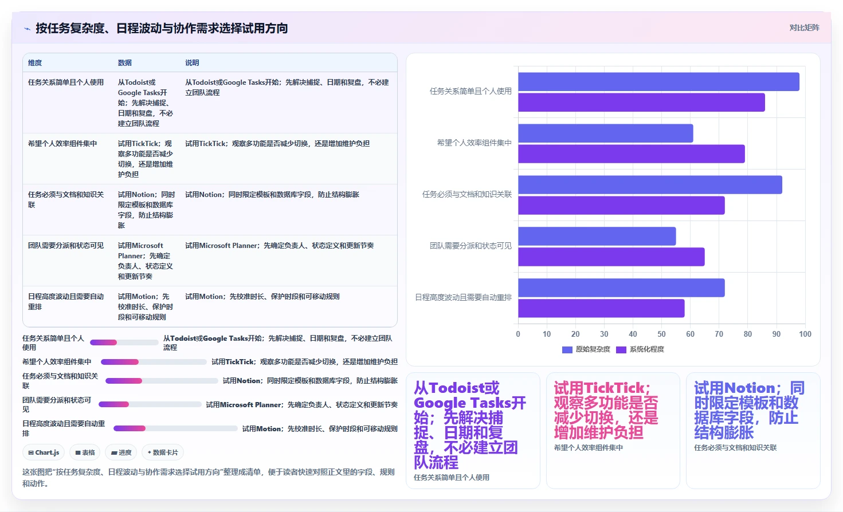843x512 pixels.
Task: Click table cell 任务必须与文档和知识关联 in 维度 column
Action: (68, 210)
